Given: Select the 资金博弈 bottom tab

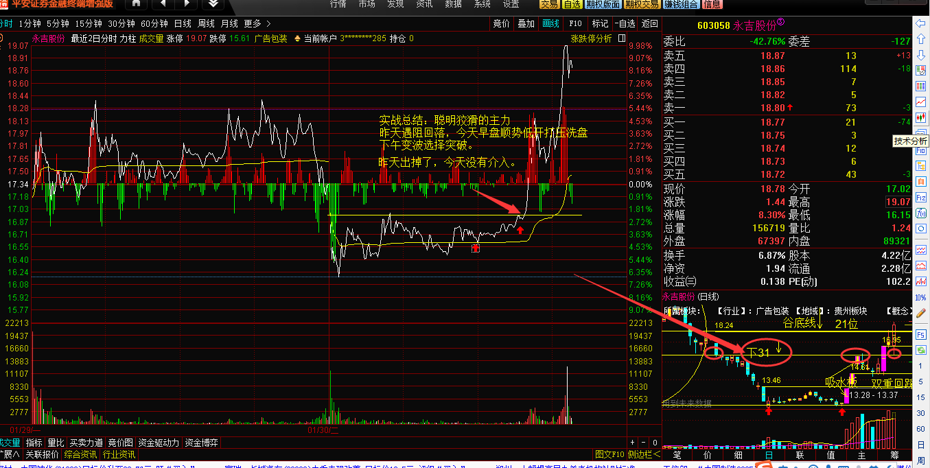Looking at the screenshot, I should (x=201, y=443).
